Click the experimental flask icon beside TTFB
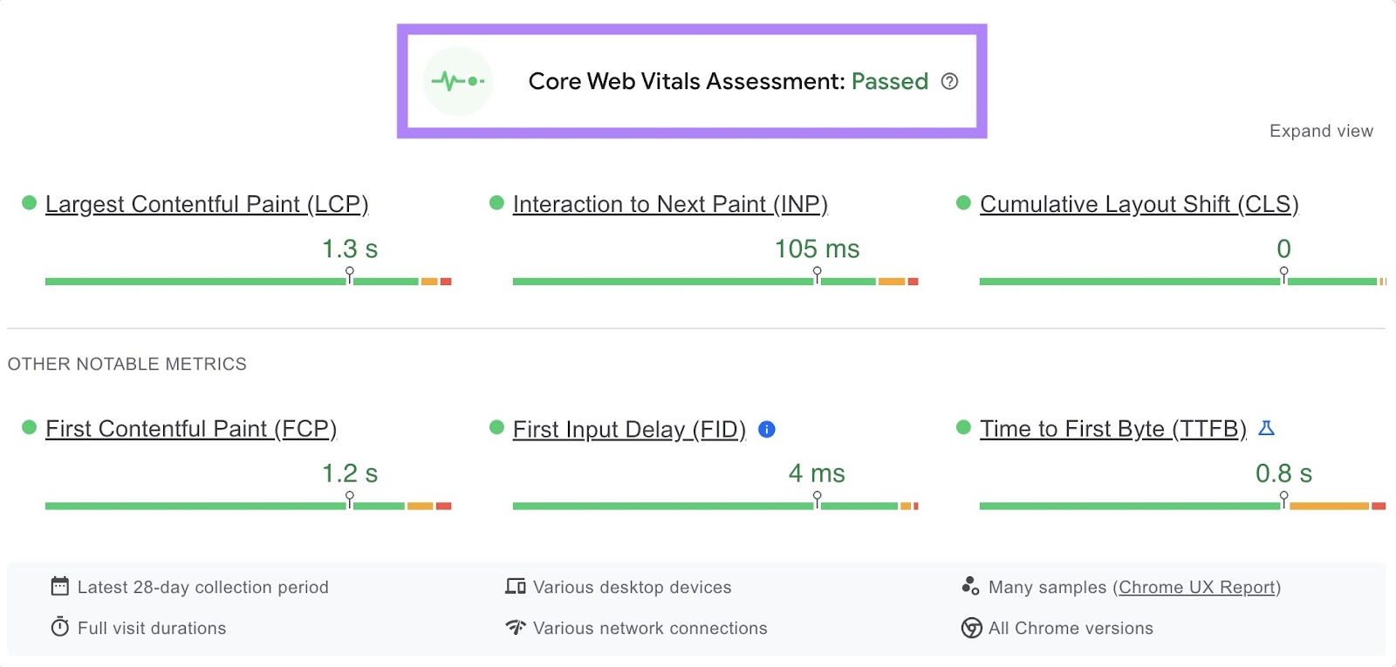 pyautogui.click(x=1268, y=428)
